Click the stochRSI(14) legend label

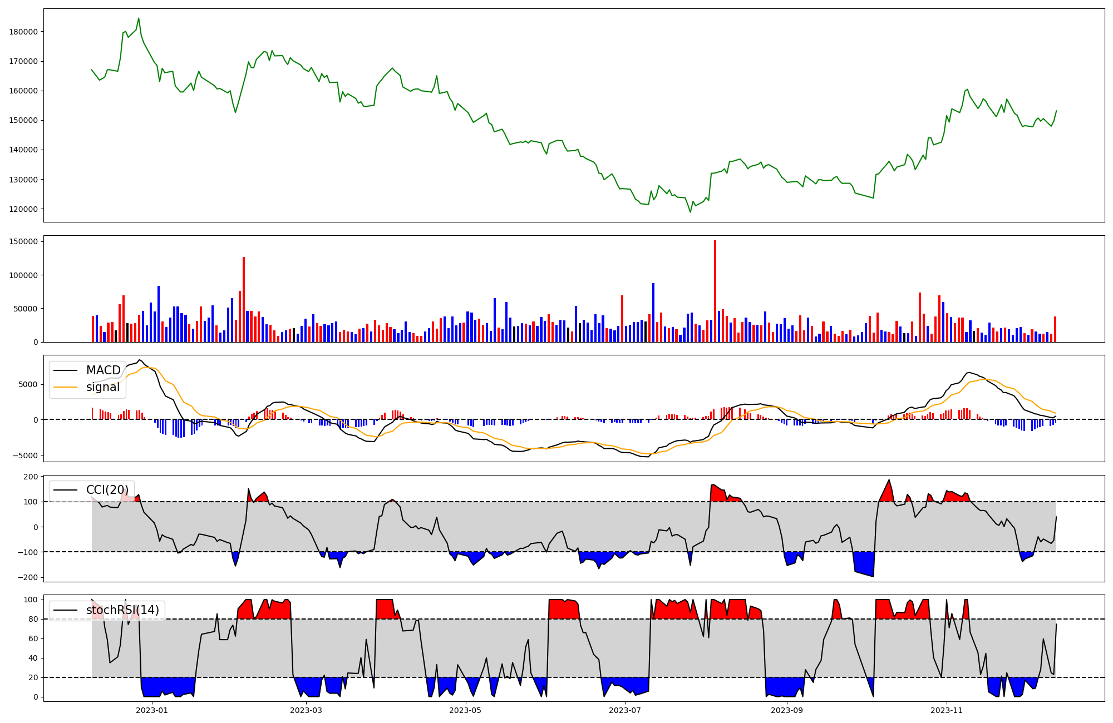point(122,610)
